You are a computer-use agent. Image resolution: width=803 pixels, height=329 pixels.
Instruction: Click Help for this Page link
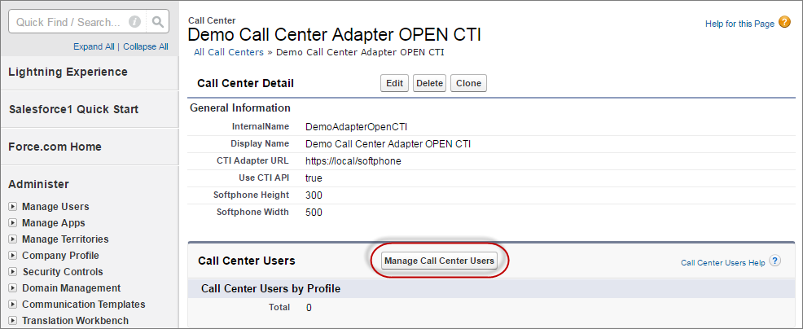pos(739,24)
